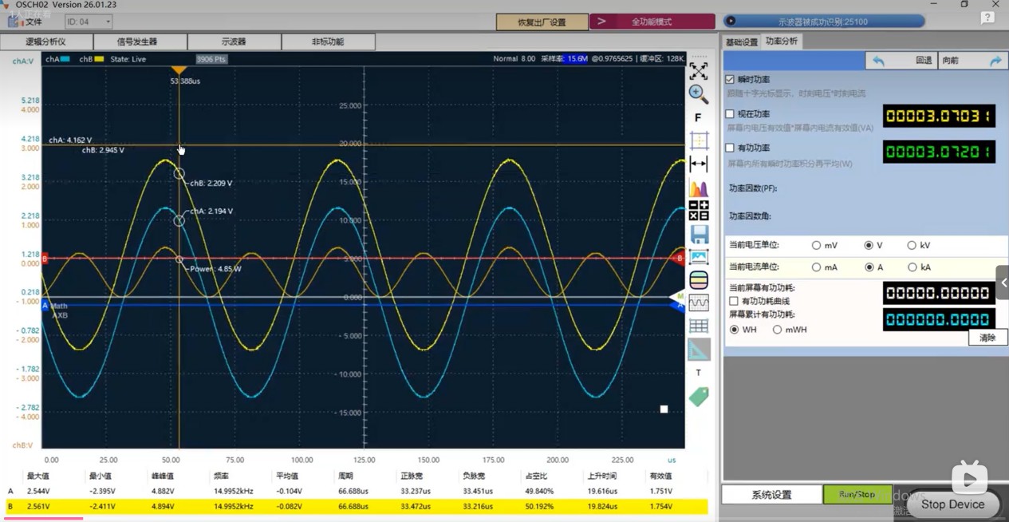1009x522 pixels.
Task: Expand the 全功能模式 mode arrow
Action: coord(602,22)
